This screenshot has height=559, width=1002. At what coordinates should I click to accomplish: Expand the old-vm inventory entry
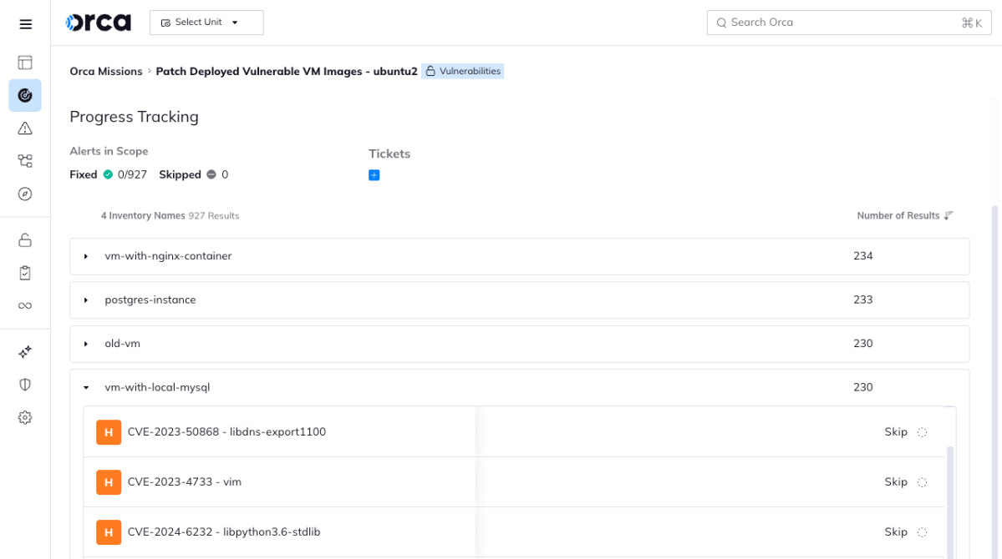tap(86, 343)
